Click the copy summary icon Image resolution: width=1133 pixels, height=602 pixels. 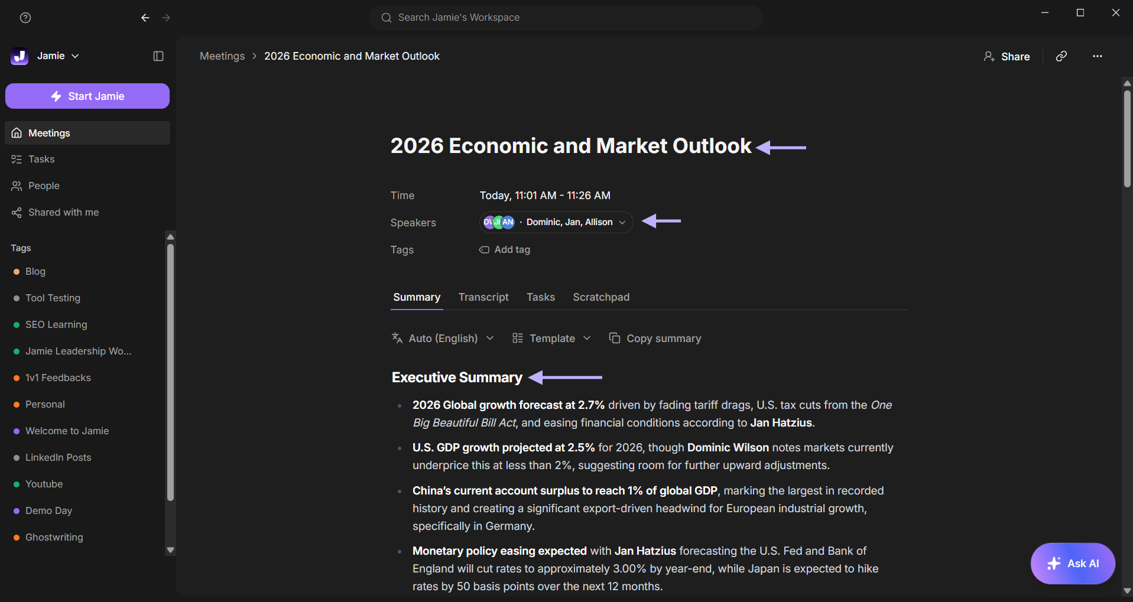click(615, 338)
